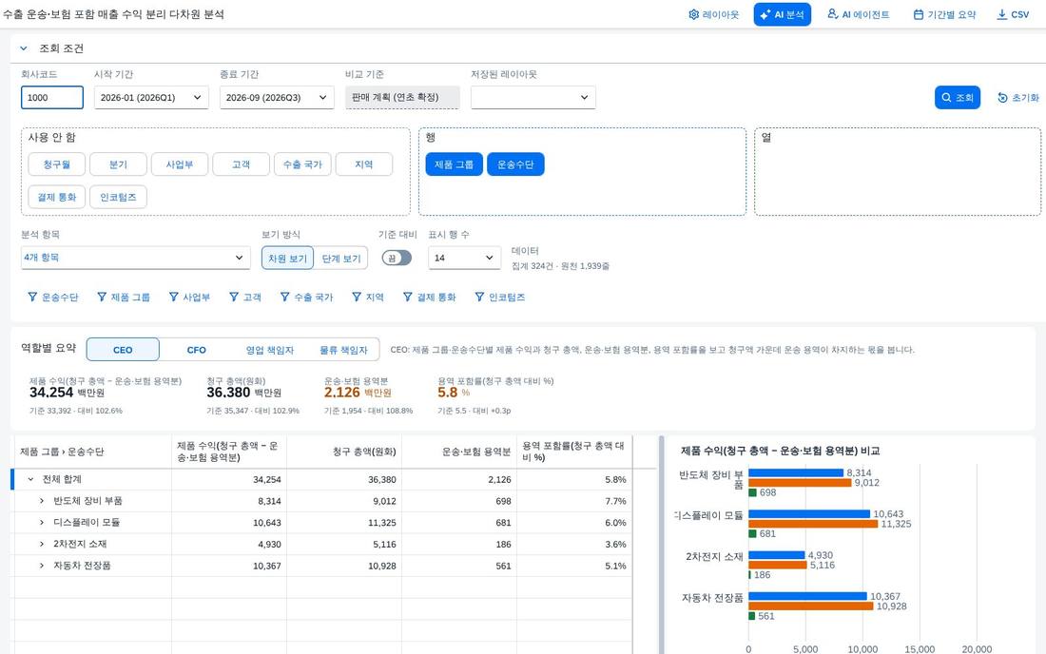The image size is (1046, 654).
Task: Click the 운송수단 row chip
Action: pyautogui.click(x=515, y=164)
